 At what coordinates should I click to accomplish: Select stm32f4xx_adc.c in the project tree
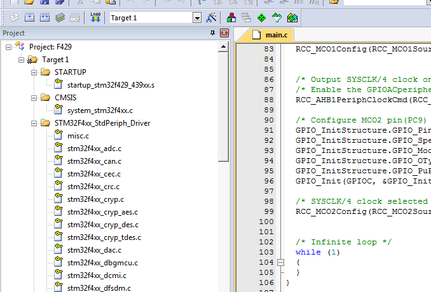coord(93,149)
